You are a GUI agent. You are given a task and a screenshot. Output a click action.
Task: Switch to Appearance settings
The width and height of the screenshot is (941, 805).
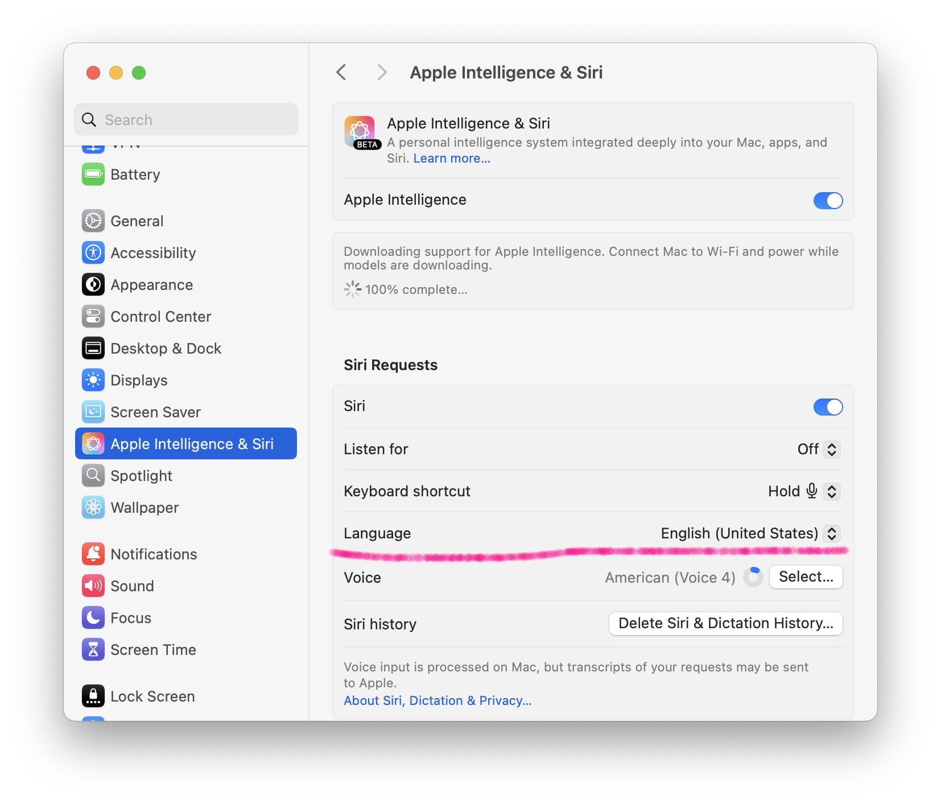pos(186,285)
